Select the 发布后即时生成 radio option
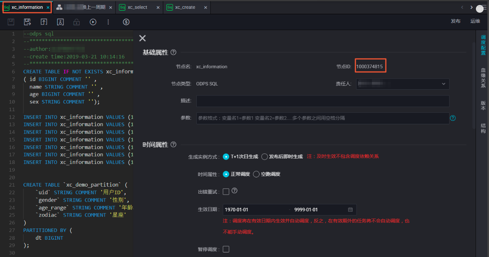Screen dimensions: 489x257 [265, 157]
